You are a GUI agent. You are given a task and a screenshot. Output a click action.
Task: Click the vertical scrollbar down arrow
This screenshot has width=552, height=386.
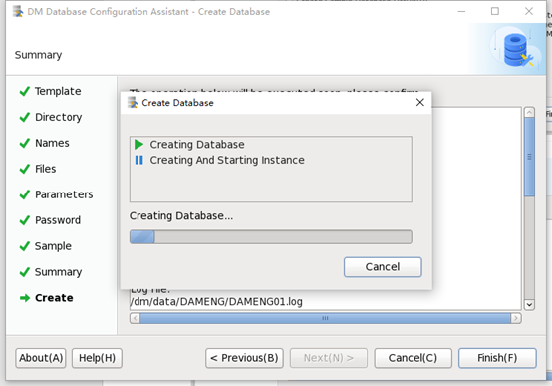(529, 304)
